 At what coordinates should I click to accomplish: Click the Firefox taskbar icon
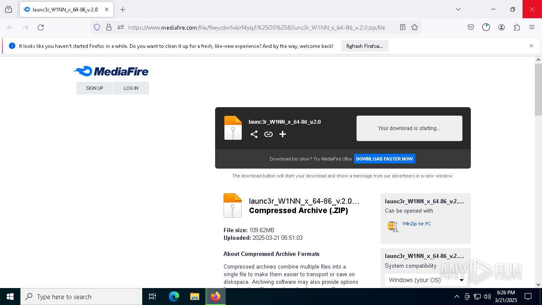click(216, 297)
